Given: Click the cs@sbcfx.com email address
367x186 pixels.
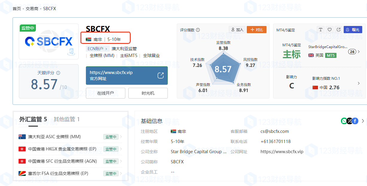Looking at the screenshot, I should tap(275, 131).
